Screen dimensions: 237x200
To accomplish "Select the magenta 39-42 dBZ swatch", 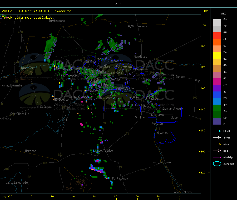I will (217, 81).
